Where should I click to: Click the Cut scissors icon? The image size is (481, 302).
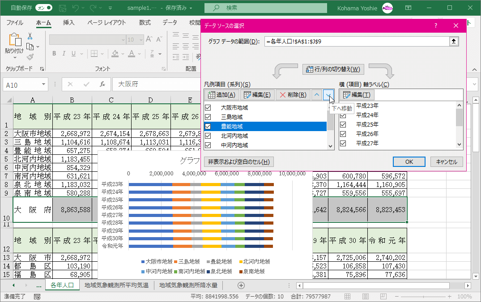(x=30, y=36)
